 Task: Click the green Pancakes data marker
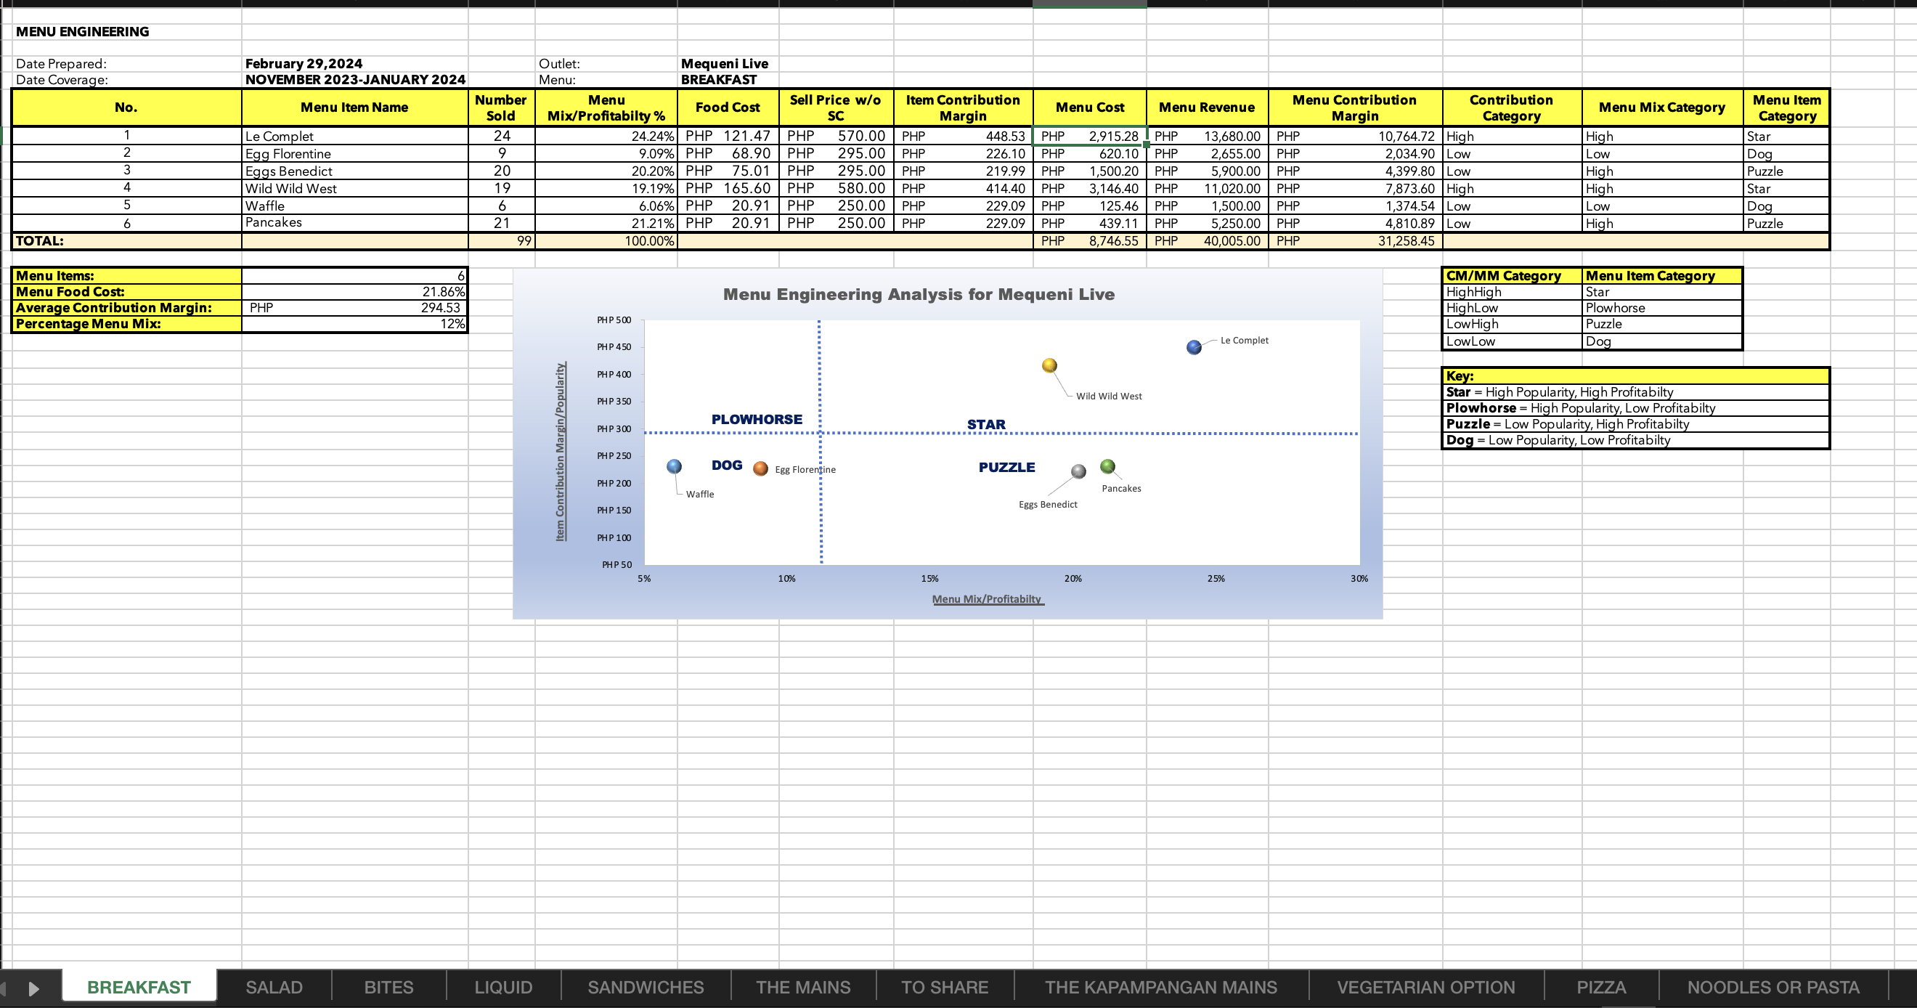tap(1107, 466)
